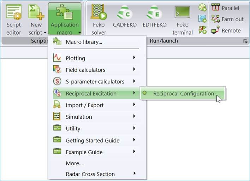Open the Script editor
This screenshot has height=181, width=250.
pyautogui.click(x=14, y=20)
